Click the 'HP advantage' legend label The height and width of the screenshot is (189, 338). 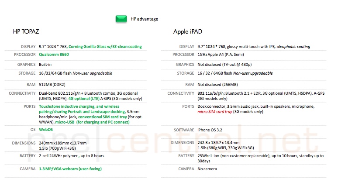click(x=144, y=19)
